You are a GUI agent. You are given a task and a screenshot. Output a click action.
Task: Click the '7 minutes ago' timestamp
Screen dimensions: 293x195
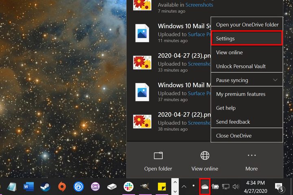point(172,11)
